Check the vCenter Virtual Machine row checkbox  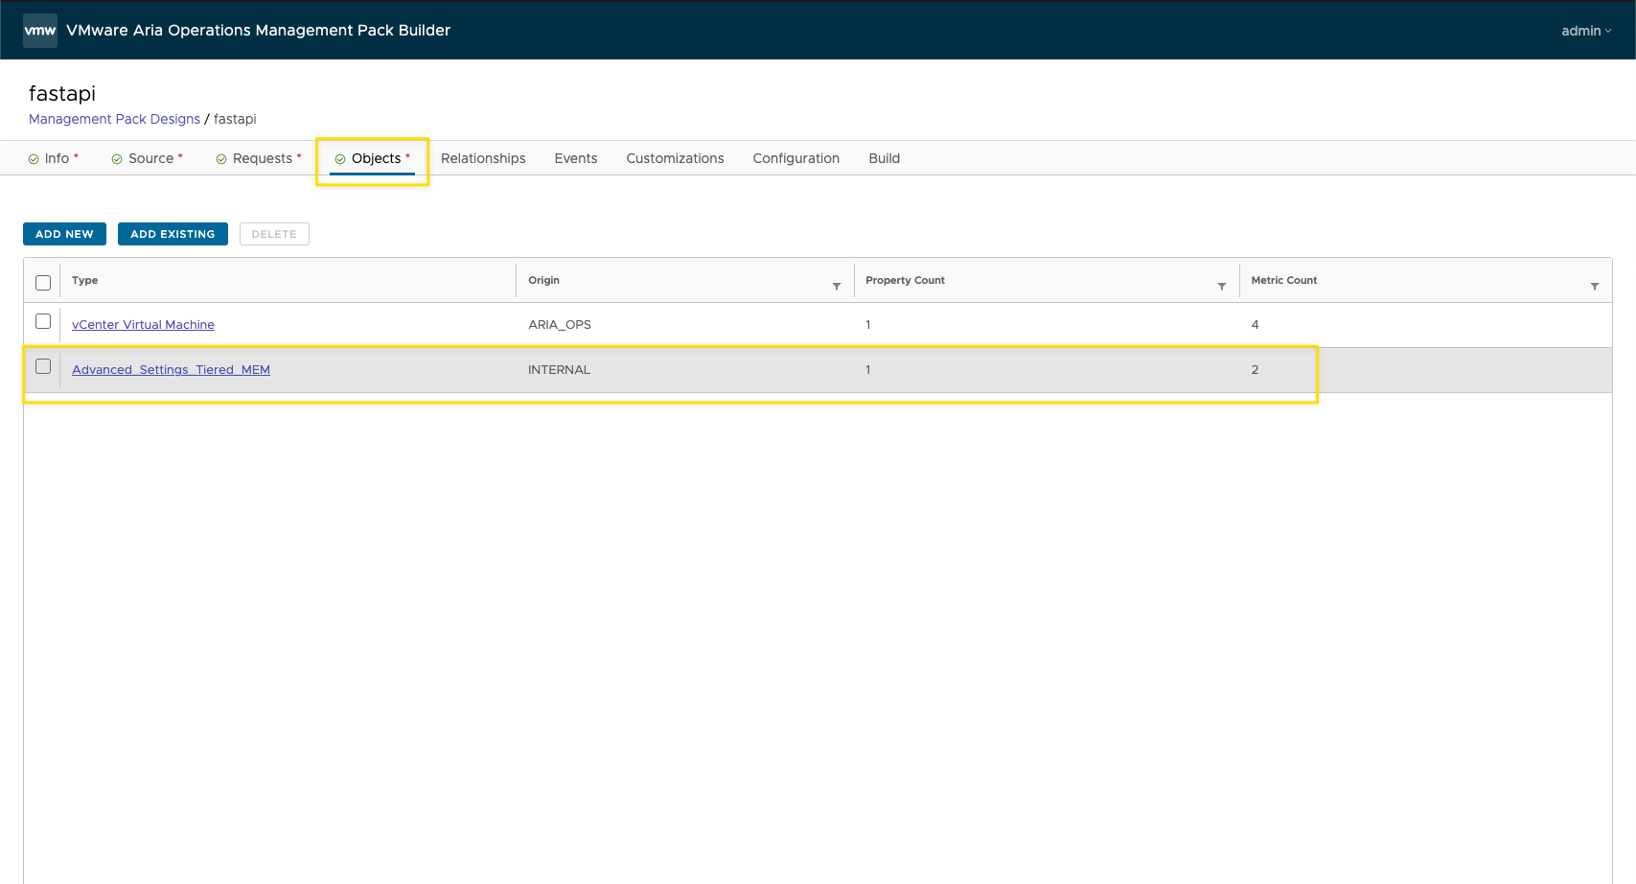[43, 322]
